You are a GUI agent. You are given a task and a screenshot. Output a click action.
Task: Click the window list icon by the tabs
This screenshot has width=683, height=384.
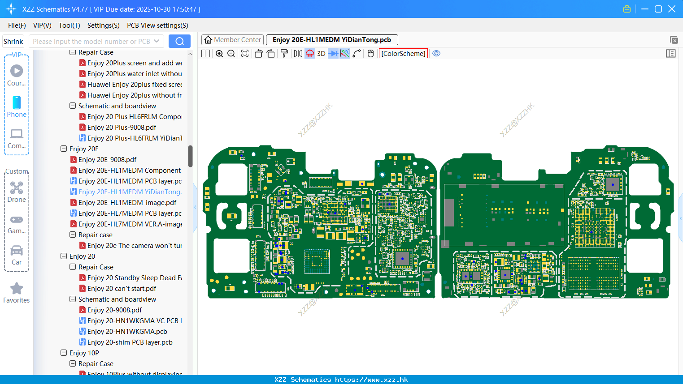tap(674, 40)
